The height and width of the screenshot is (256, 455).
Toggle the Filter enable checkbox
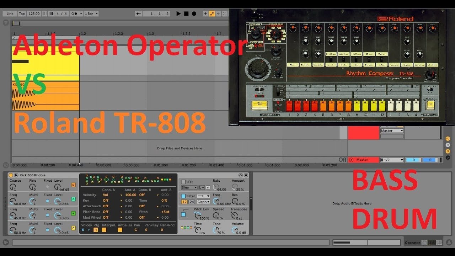click(x=183, y=196)
